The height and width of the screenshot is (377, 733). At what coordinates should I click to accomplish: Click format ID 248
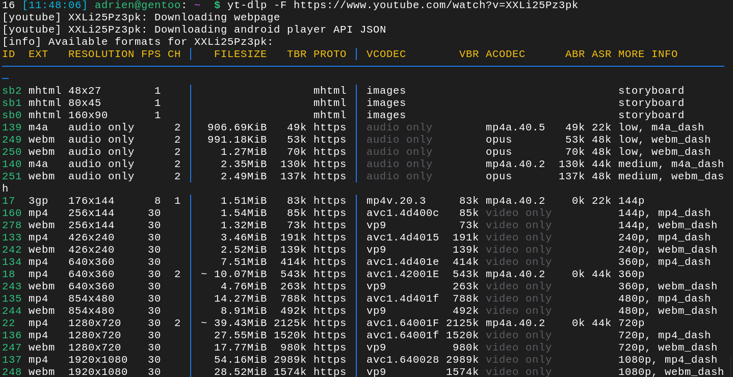point(12,372)
